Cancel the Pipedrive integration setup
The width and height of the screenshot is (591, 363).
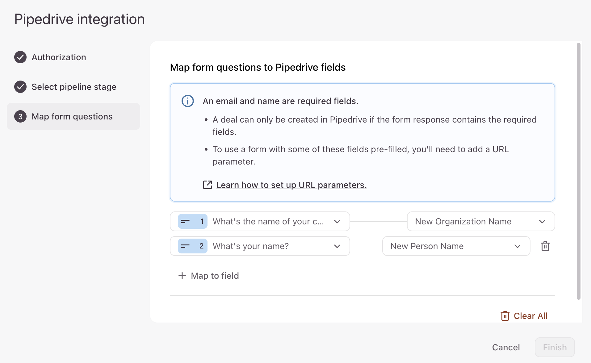[506, 347]
